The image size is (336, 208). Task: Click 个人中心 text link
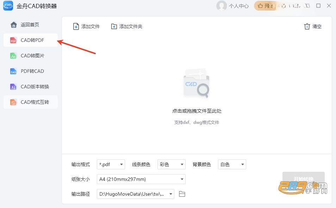coord(239,6)
